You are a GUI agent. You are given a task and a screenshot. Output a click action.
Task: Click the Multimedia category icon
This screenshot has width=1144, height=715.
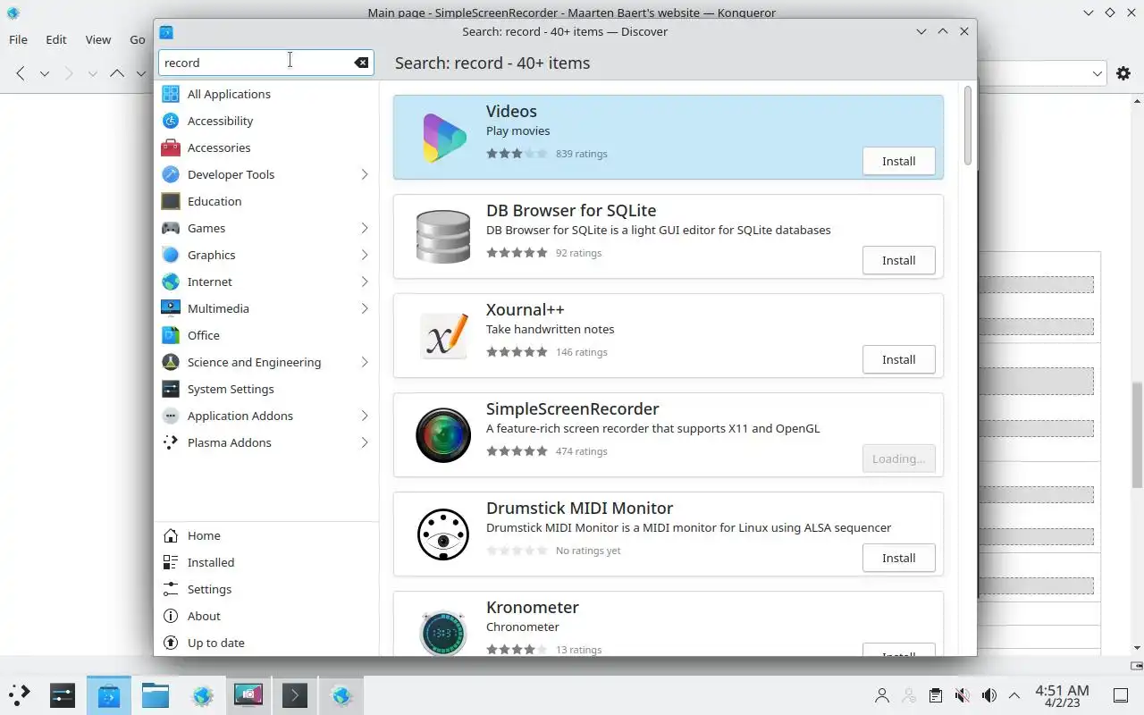coord(171,308)
